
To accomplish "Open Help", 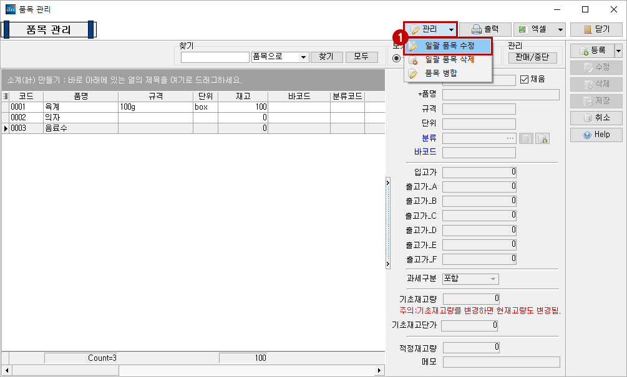I will pos(596,135).
